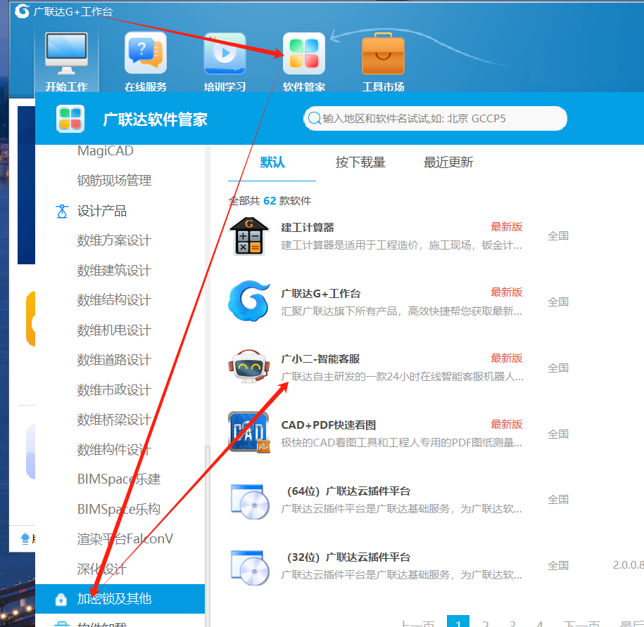644x627 pixels.
Task: Switch to the 按下载量 tab
Action: point(360,162)
